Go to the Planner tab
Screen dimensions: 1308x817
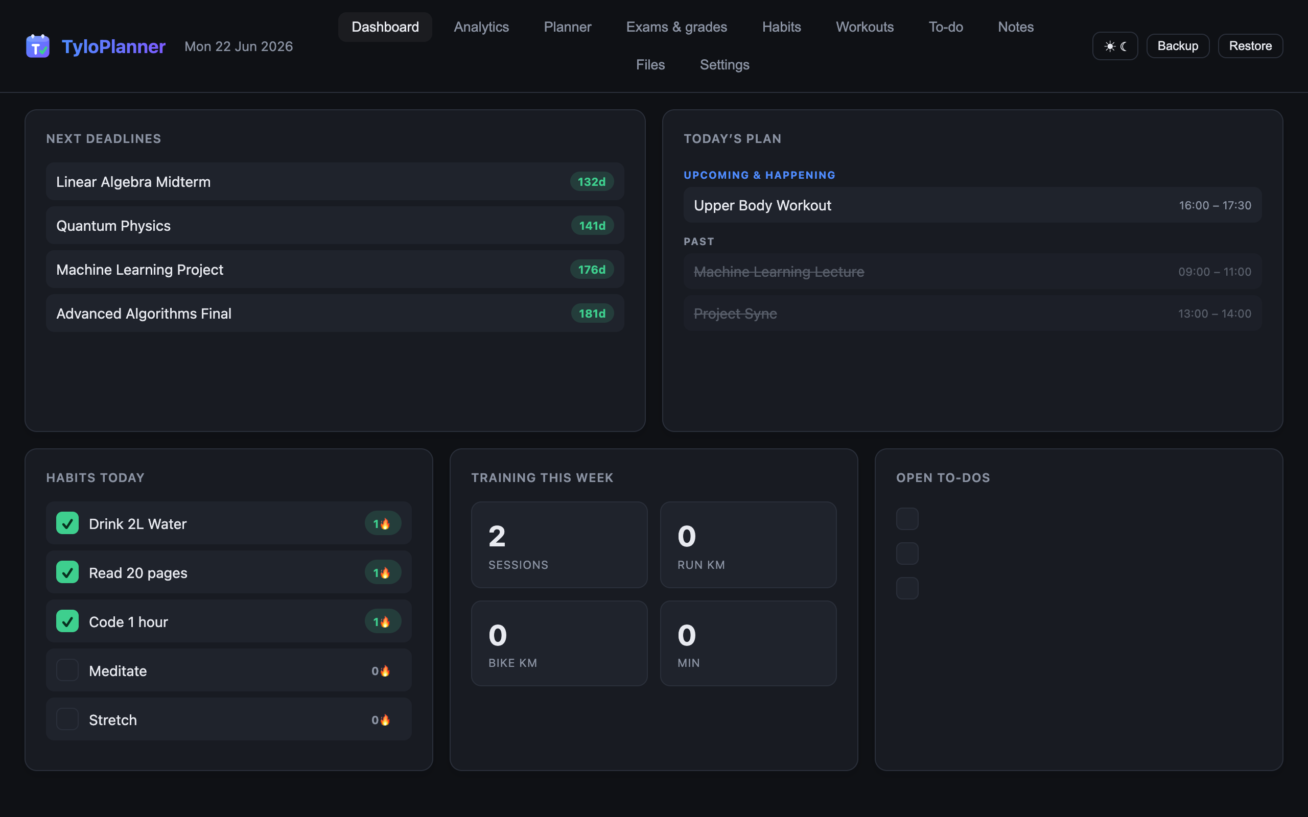point(568,27)
